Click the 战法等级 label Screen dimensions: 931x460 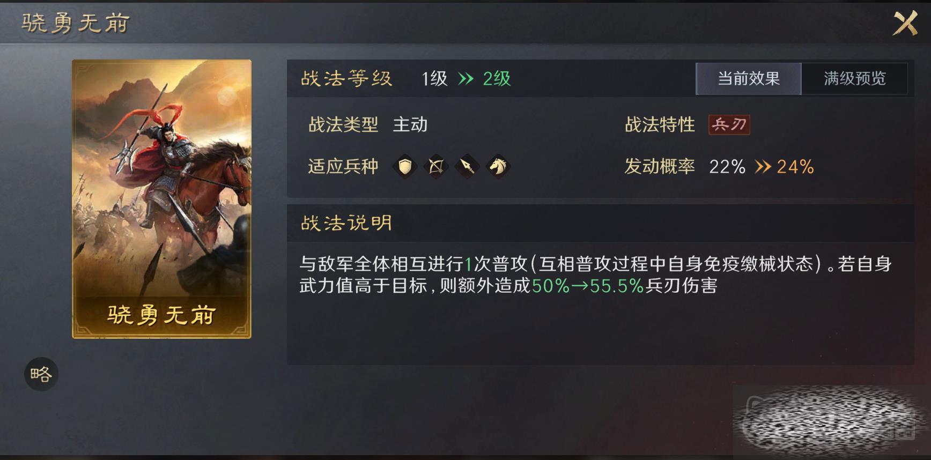[x=346, y=79]
